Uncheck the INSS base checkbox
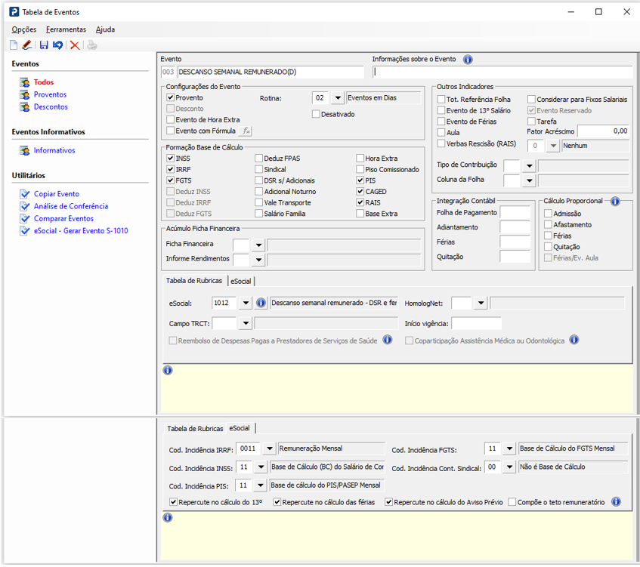640x567 pixels. pyautogui.click(x=170, y=159)
